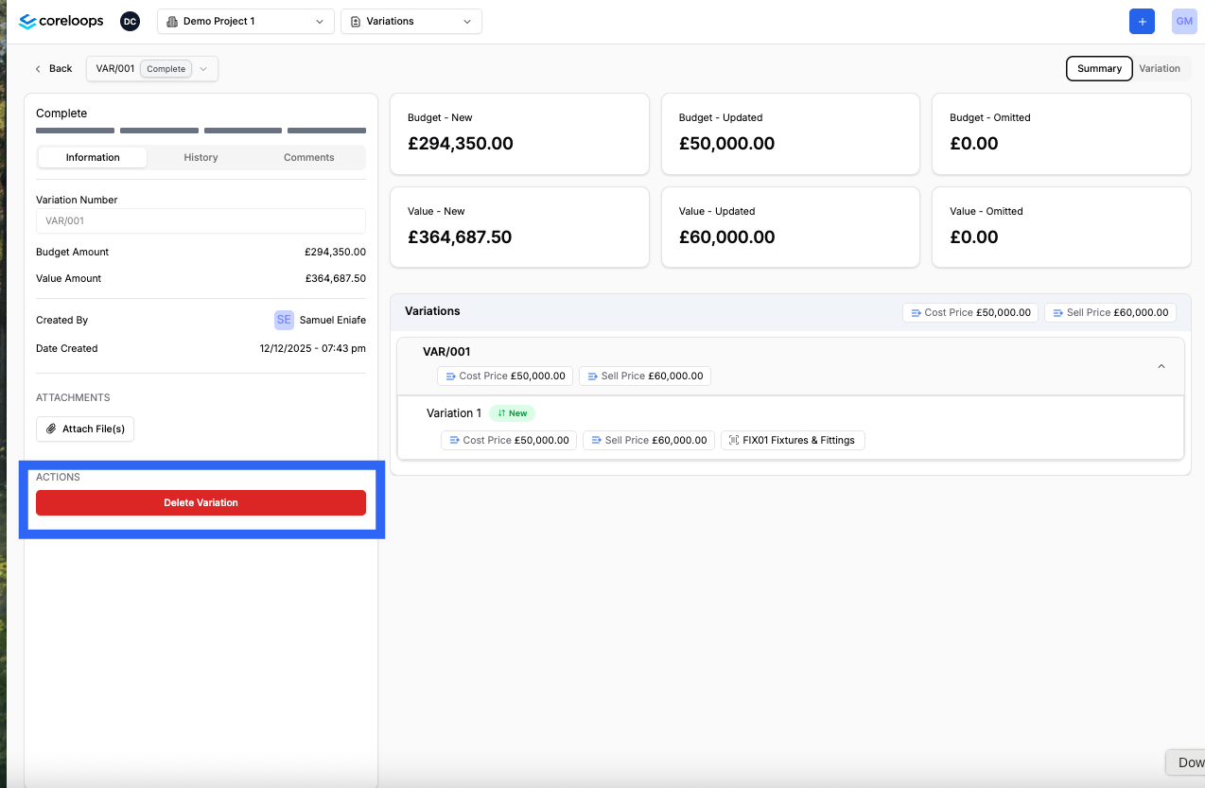Open the Variations module dropdown
This screenshot has width=1205, height=788.
(x=411, y=21)
